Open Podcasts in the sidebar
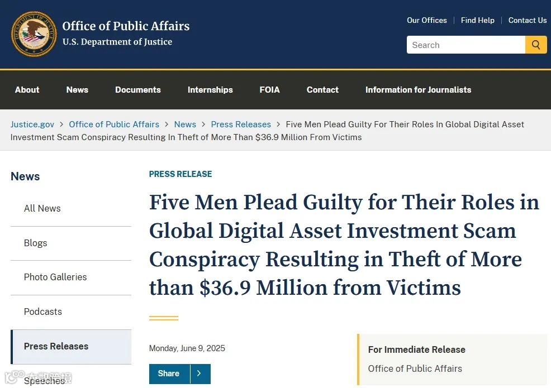Screen dimensions: 551x388 coord(43,312)
